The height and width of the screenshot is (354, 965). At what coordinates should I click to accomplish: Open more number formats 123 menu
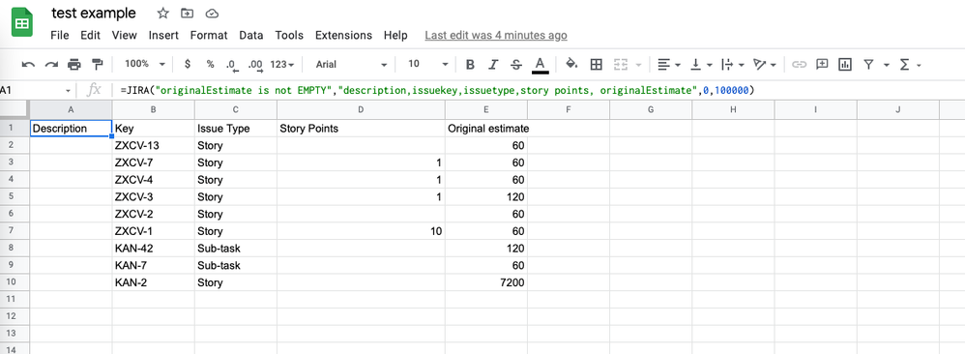[282, 64]
